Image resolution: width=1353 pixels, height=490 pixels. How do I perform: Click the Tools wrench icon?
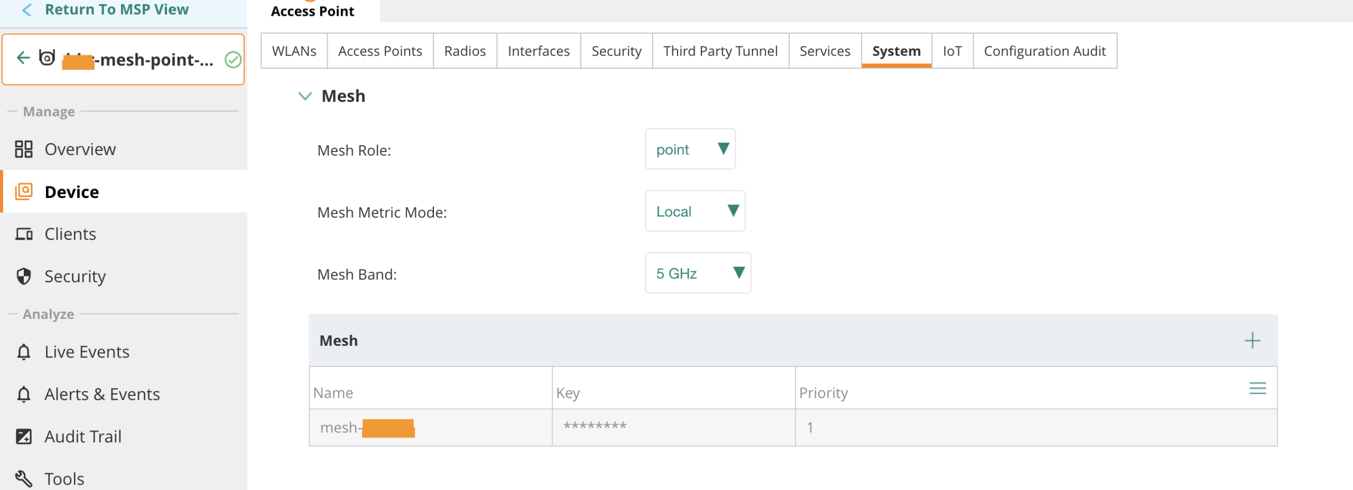point(24,478)
